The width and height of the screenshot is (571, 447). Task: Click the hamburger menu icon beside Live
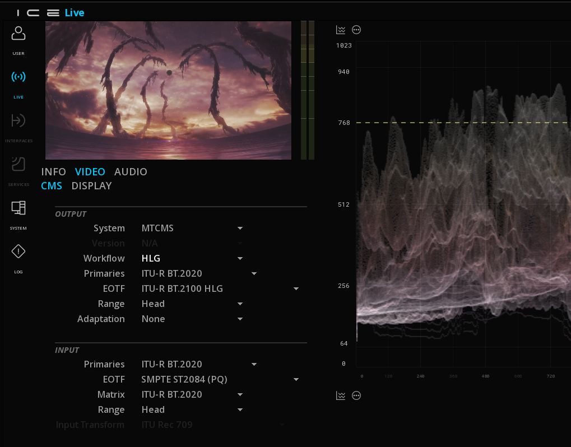[53, 13]
